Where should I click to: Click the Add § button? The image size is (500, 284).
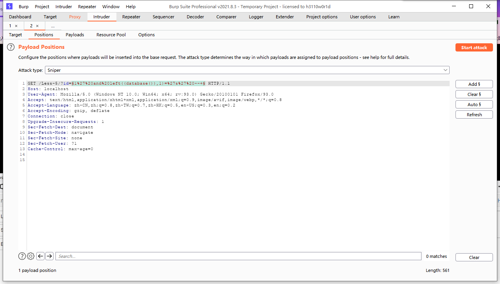474,84
